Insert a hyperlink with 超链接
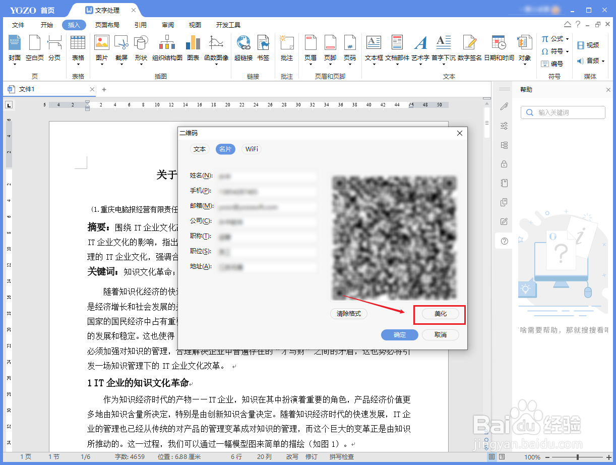The width and height of the screenshot is (616, 465). (x=243, y=49)
